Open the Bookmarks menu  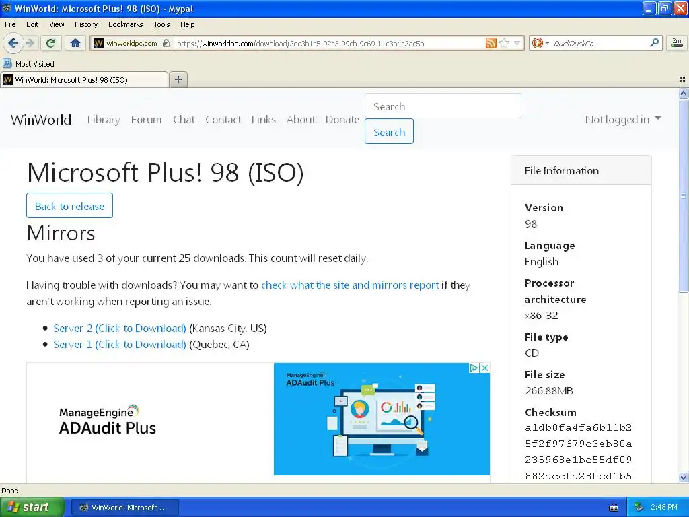pyautogui.click(x=125, y=24)
